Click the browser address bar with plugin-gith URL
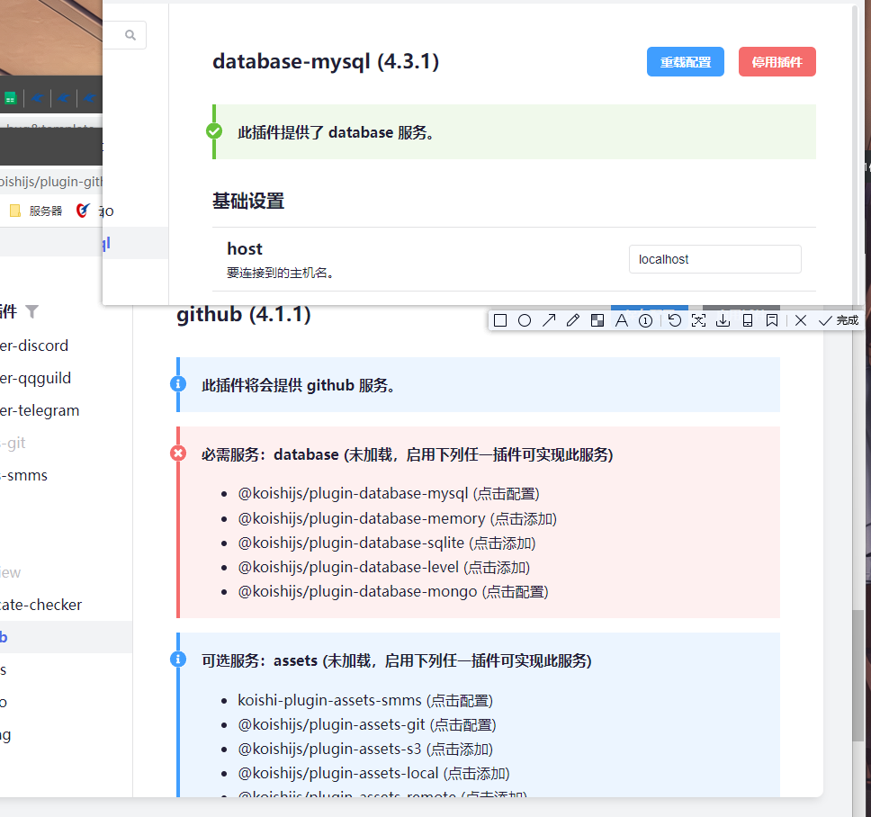 click(51, 182)
